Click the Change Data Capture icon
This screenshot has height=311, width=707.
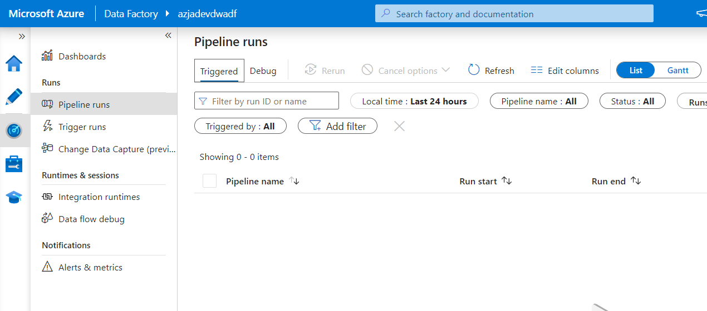point(47,148)
